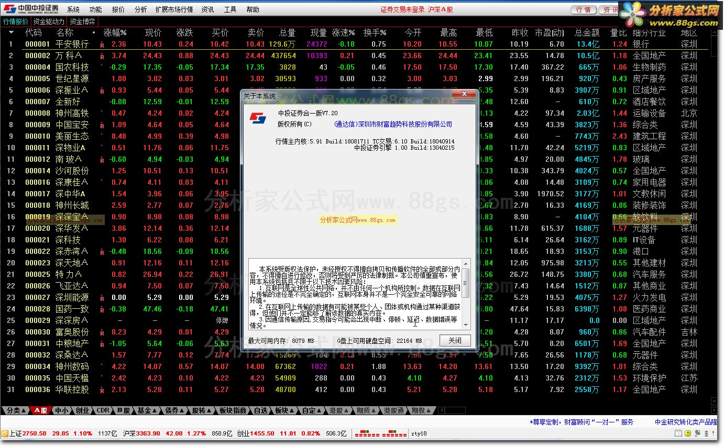Close the 关于本系统 dialog with the X
This screenshot has height=447, width=724.
[x=464, y=95]
